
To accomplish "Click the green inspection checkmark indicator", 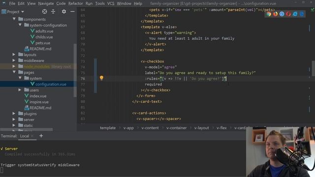I will [313, 10].
